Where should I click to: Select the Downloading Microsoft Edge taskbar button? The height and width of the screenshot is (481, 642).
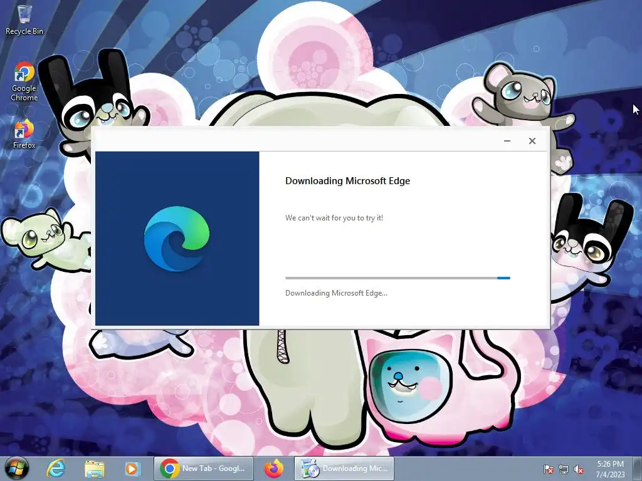[x=344, y=468]
